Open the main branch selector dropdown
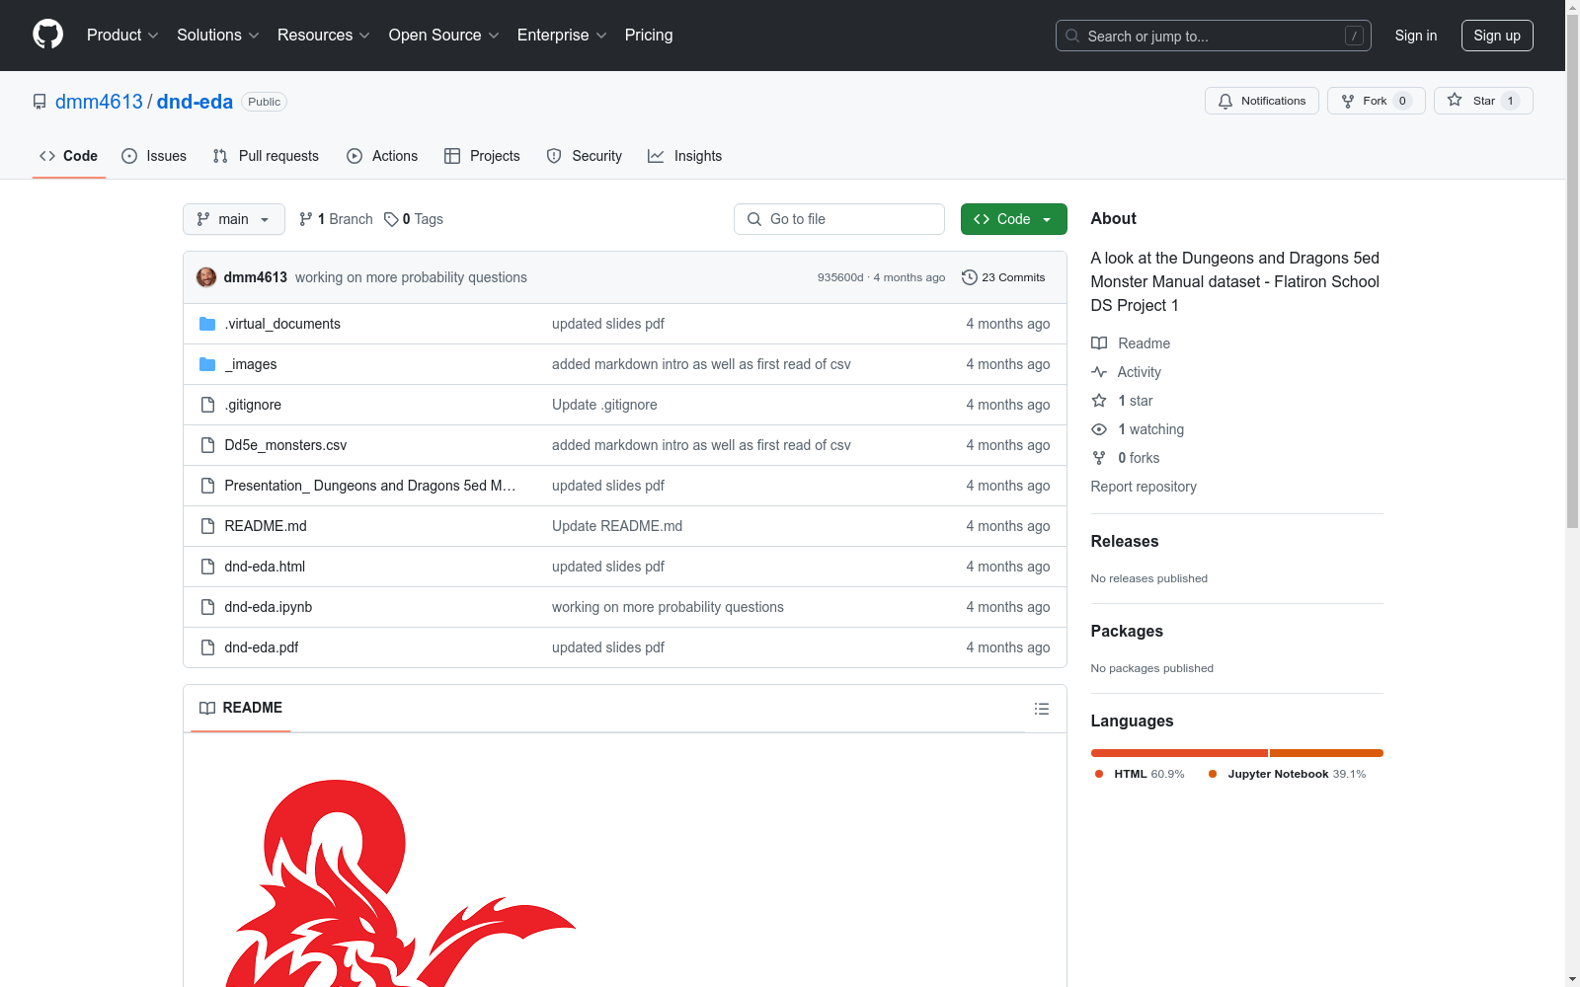1580x987 pixels. pyautogui.click(x=234, y=219)
